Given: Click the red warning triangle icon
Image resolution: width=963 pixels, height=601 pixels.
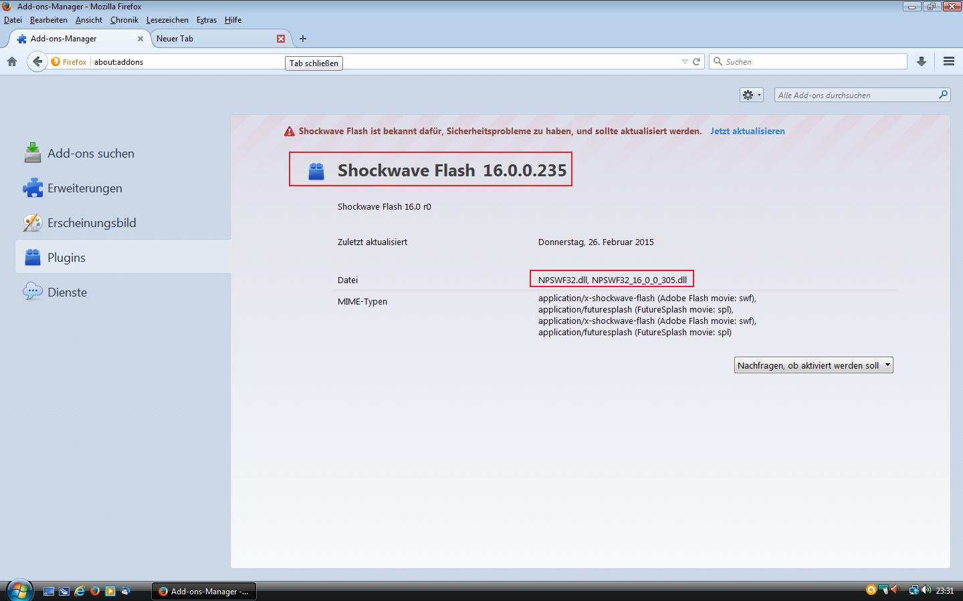Looking at the screenshot, I should [x=290, y=132].
